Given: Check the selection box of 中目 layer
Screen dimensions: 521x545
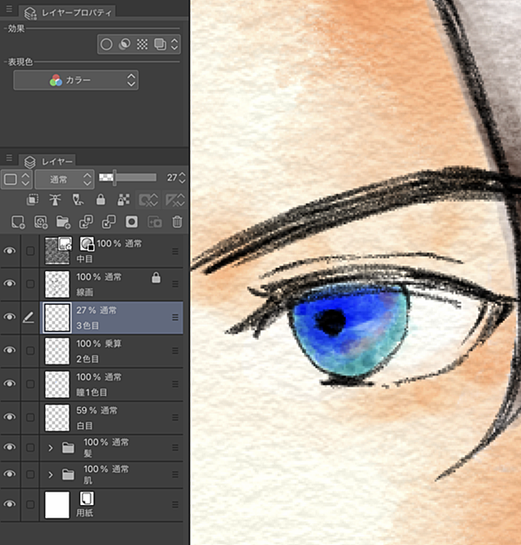Looking at the screenshot, I should pos(30,251).
